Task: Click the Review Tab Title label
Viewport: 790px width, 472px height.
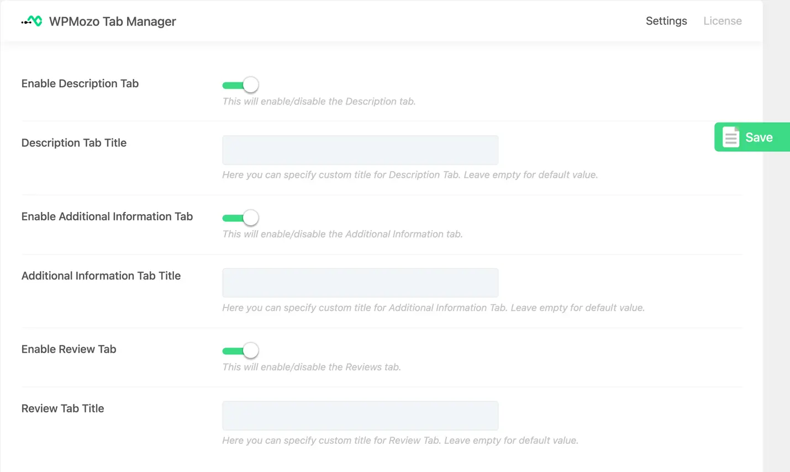Action: [63, 409]
